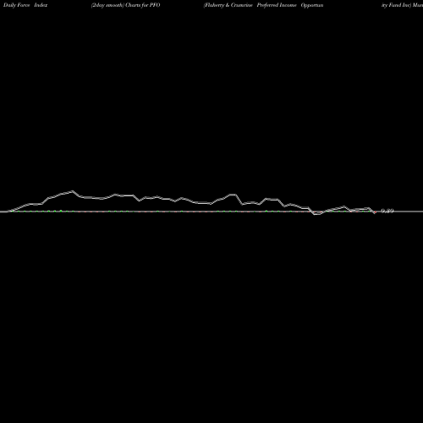Screen dimensions: 423x423
Task: Click the 'ity Fund Inc) Mun' header text
Action: tap(402, 5)
